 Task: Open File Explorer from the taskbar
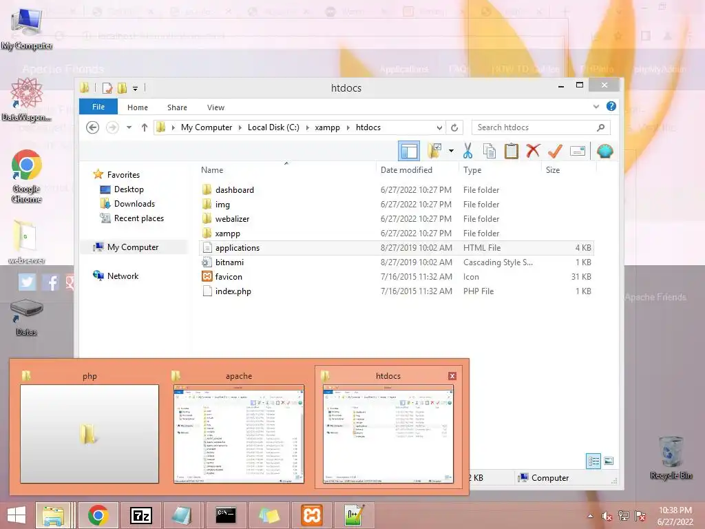(x=52, y=515)
